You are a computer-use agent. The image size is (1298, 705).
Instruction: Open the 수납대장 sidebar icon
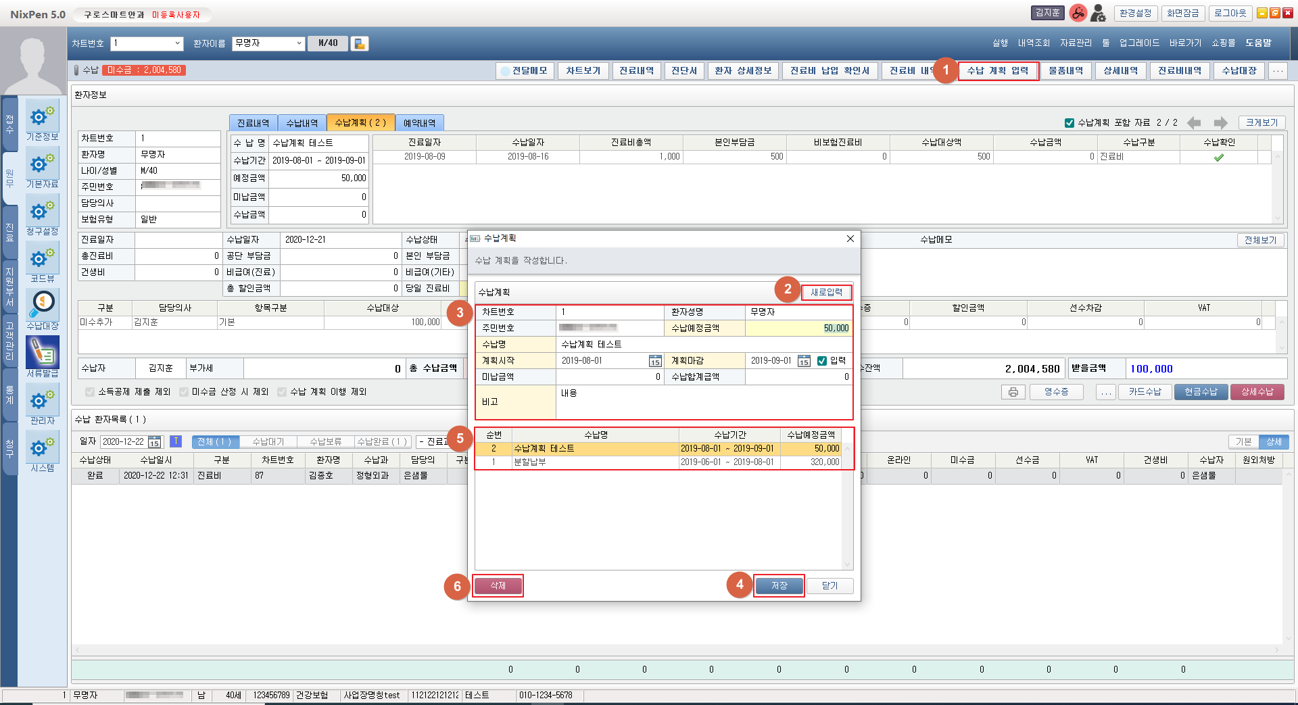42,305
